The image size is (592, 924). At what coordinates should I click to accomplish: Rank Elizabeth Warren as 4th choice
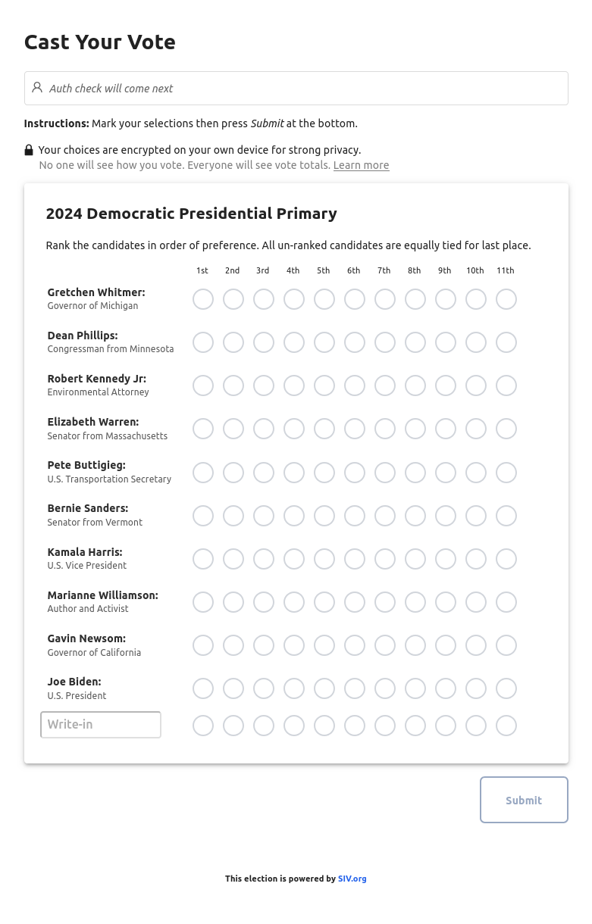[x=294, y=429]
